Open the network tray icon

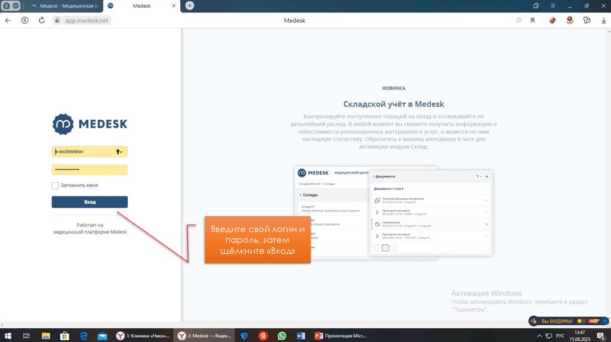[x=549, y=336]
